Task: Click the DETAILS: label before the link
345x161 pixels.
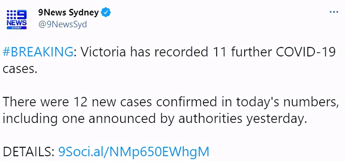Action: point(28,151)
